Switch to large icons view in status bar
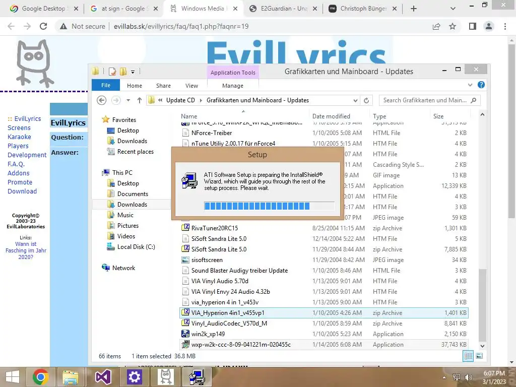Viewport: 516px width, 387px height. pyautogui.click(x=480, y=356)
